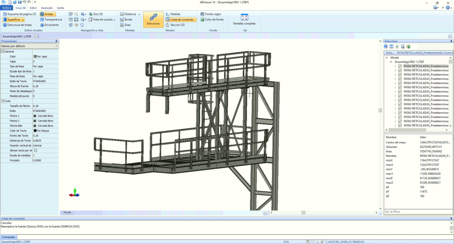Switch to Pantalla completa view
The width and height of the screenshot is (454, 244).
coord(244,19)
